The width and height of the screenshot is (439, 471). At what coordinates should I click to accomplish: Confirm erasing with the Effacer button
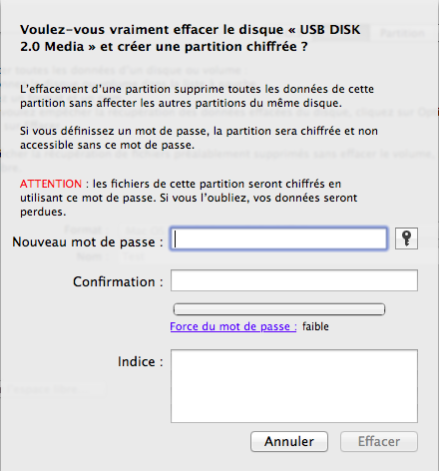point(379,441)
